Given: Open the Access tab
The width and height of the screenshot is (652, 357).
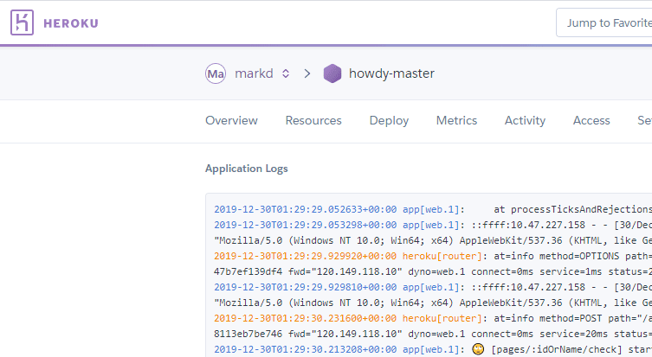Looking at the screenshot, I should (x=591, y=121).
